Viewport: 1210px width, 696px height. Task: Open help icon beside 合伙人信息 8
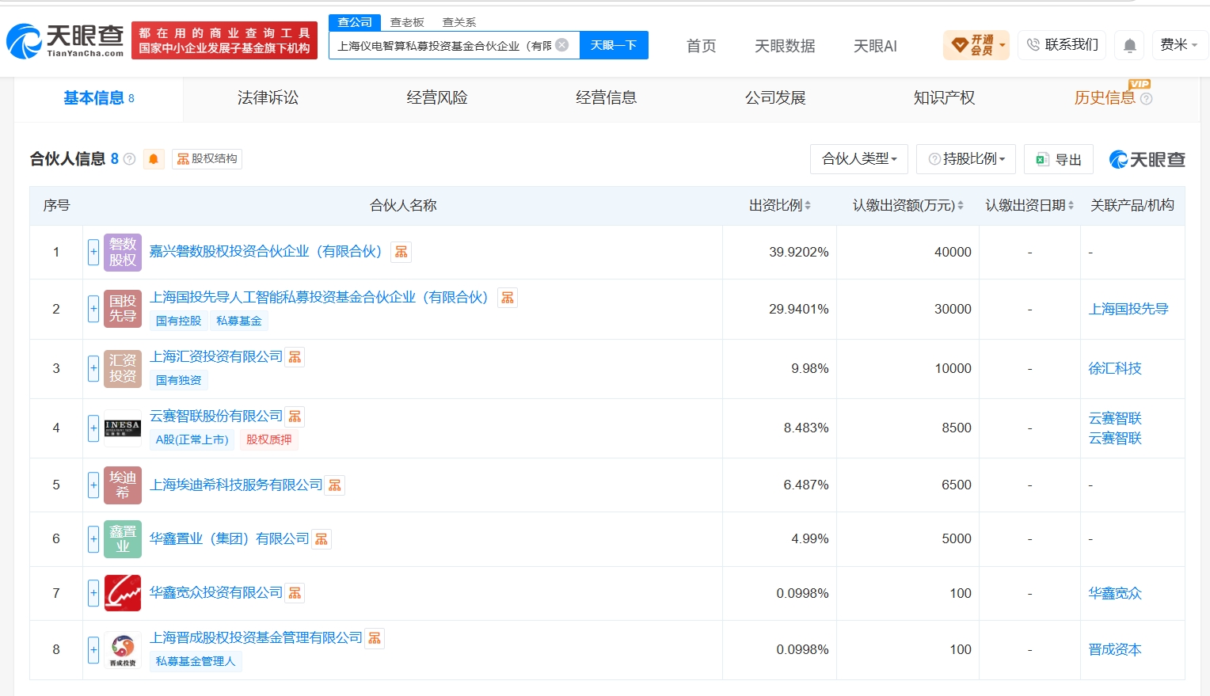click(129, 159)
